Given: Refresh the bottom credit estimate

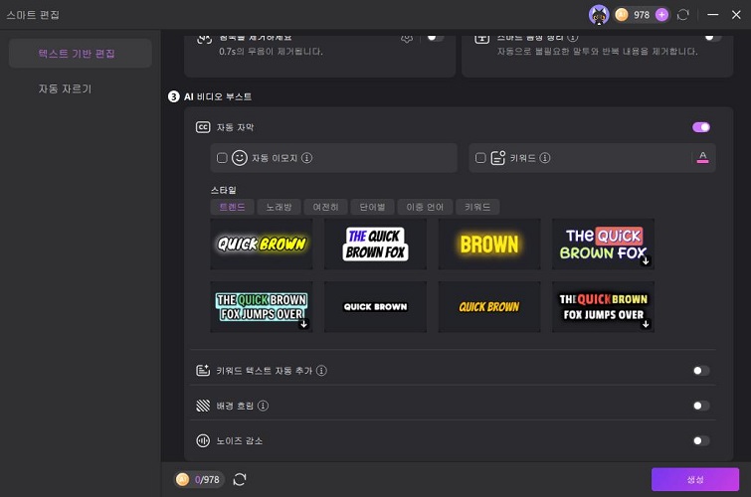Looking at the screenshot, I should tap(240, 479).
